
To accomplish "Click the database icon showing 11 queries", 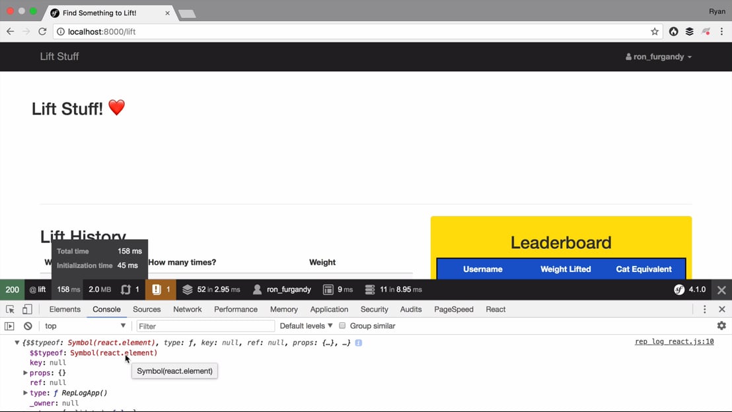I will click(x=370, y=289).
